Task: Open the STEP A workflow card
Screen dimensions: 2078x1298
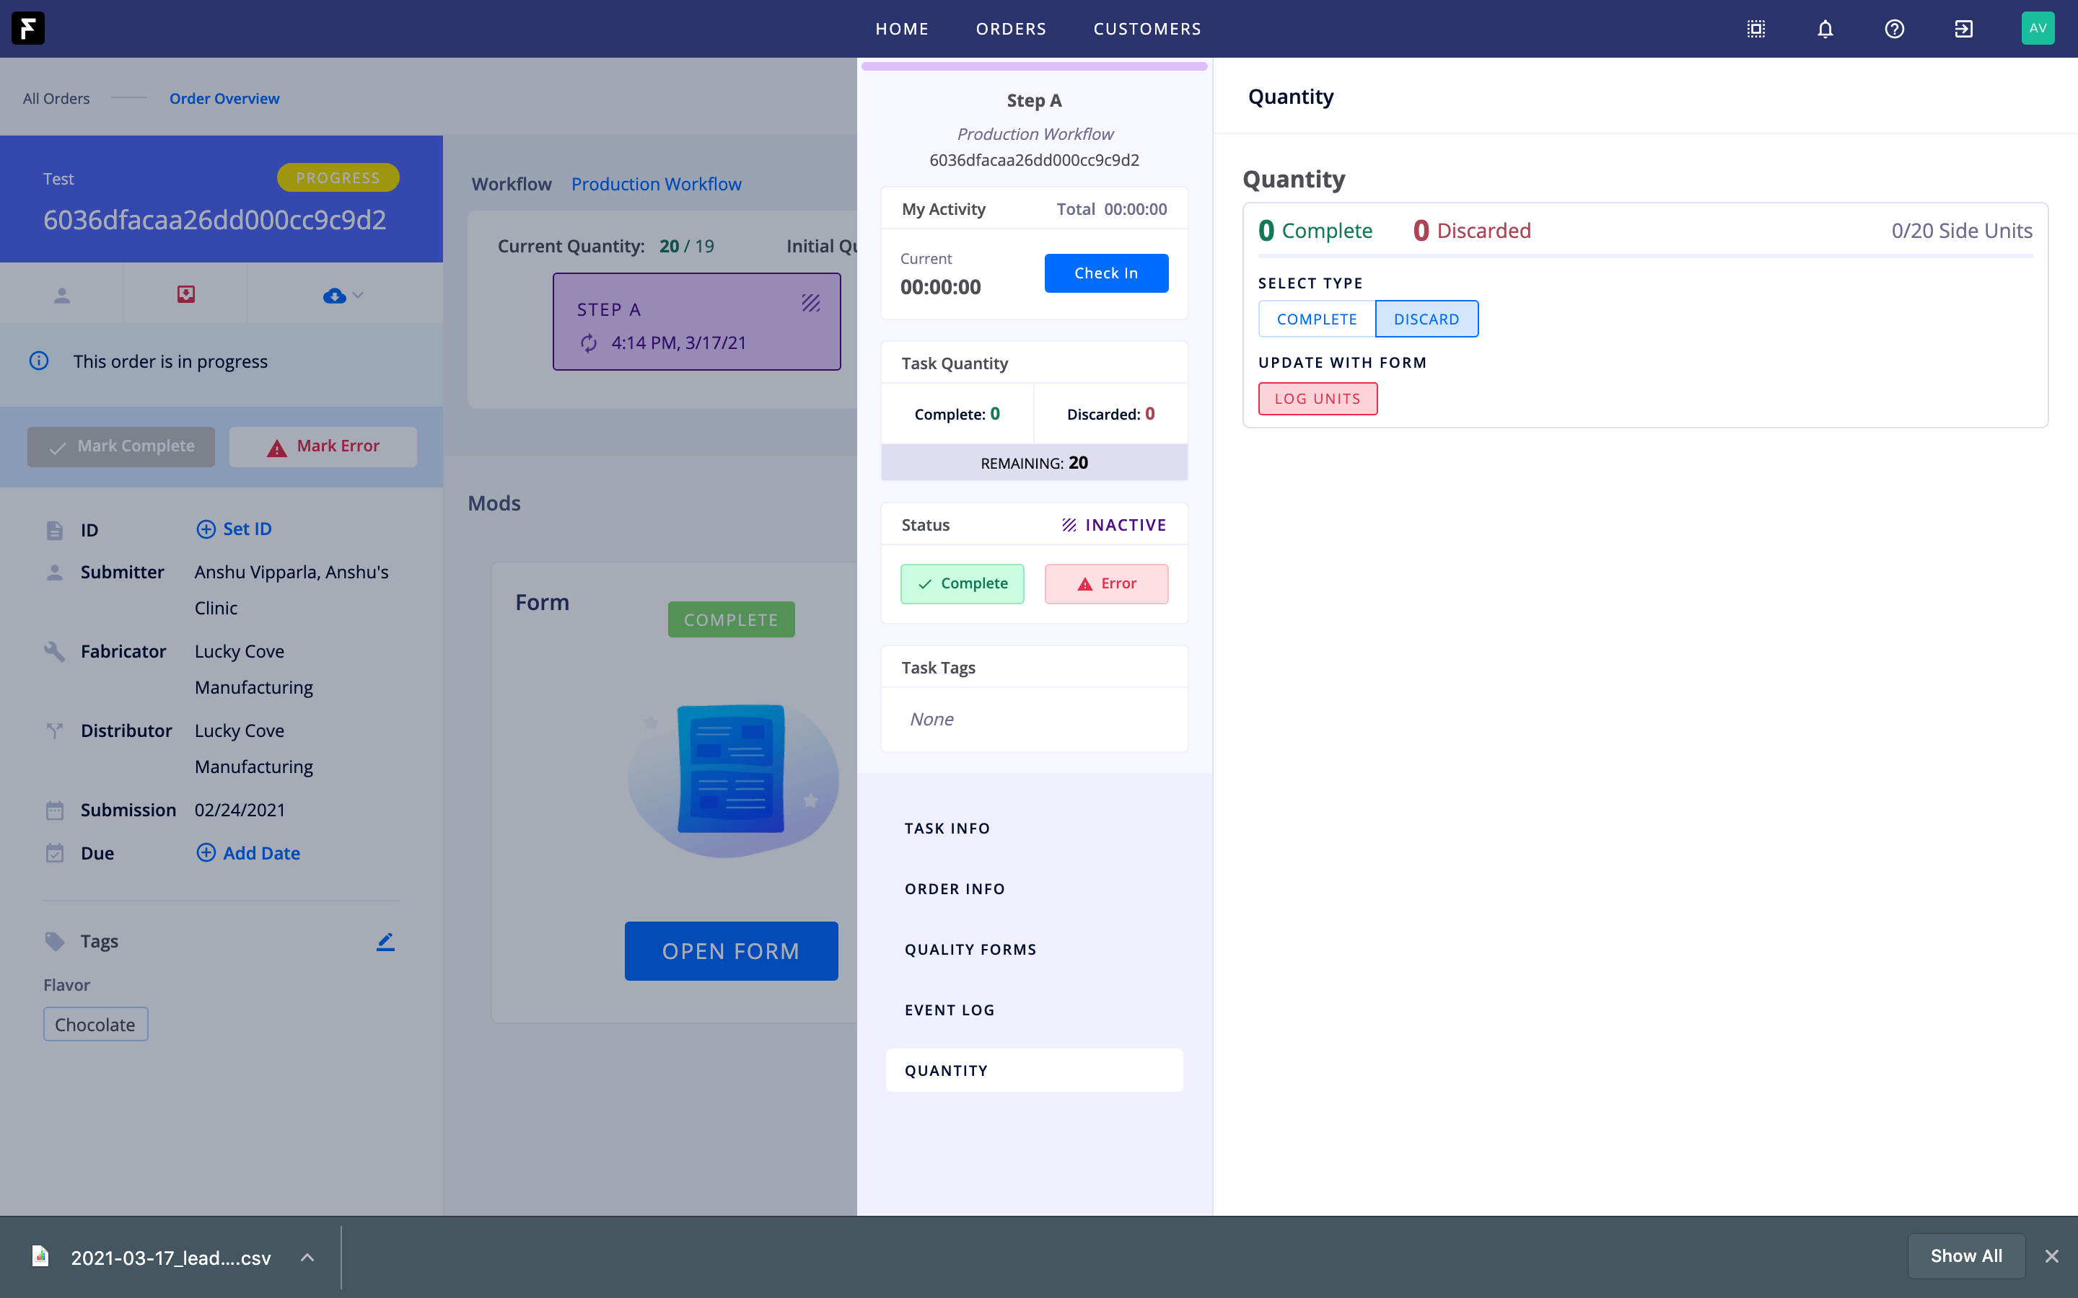Action: coord(696,322)
